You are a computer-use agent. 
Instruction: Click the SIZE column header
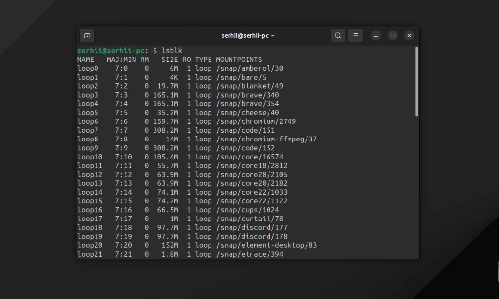(x=170, y=60)
